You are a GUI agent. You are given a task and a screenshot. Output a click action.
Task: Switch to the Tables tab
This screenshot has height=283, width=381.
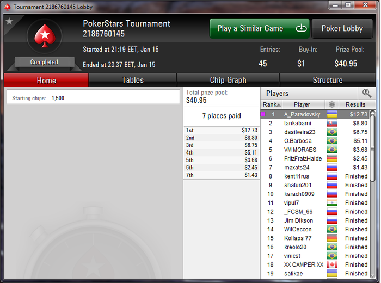133,80
